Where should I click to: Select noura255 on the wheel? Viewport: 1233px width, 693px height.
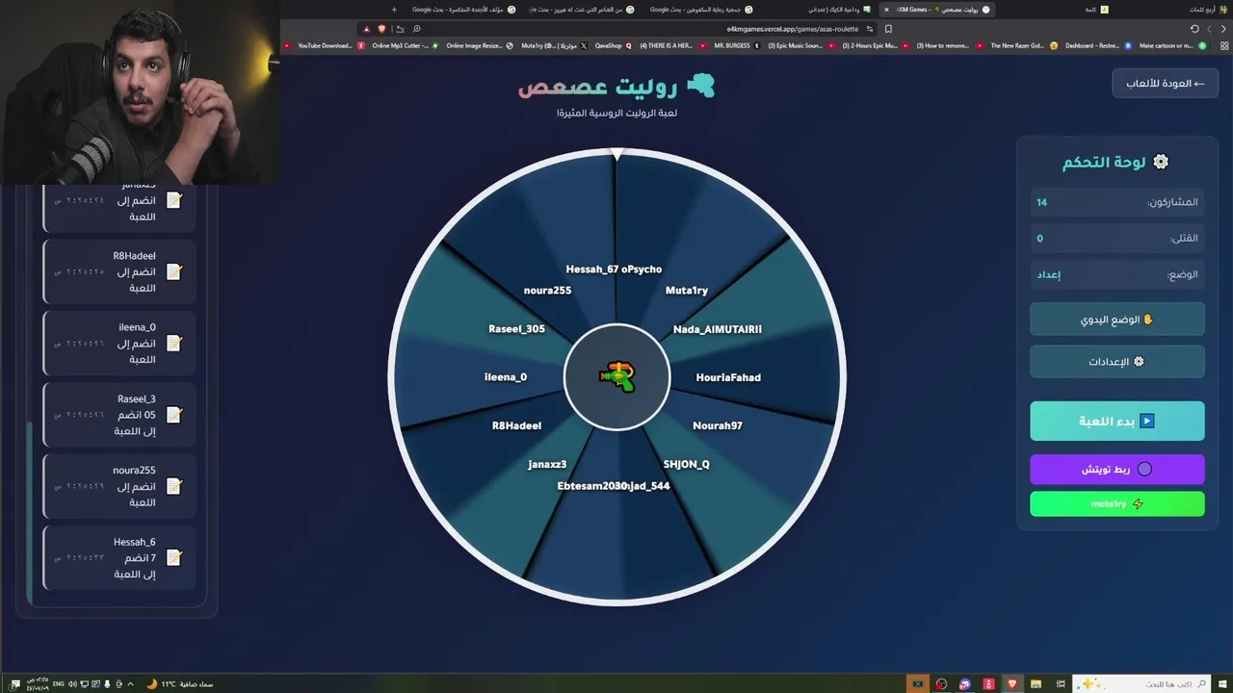[547, 291]
